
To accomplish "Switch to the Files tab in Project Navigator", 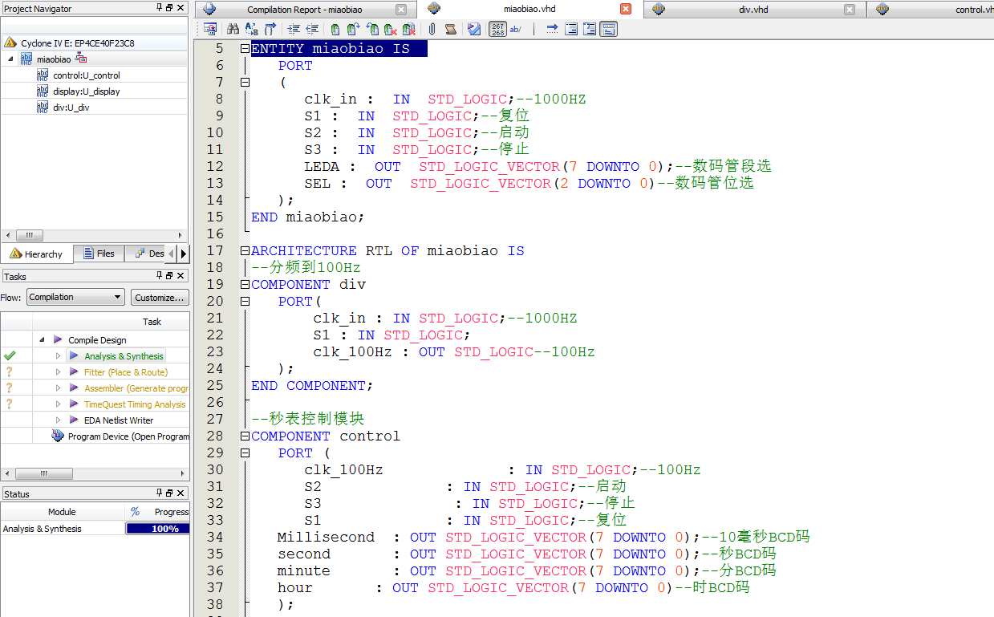I will tap(98, 254).
